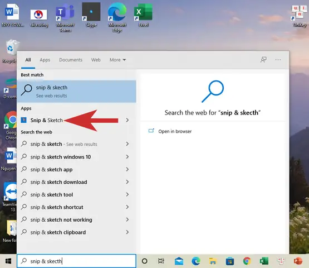The height and width of the screenshot is (268, 309).
Task: Select 'snip & sketch shortcut' suggestion
Action: [76, 207]
